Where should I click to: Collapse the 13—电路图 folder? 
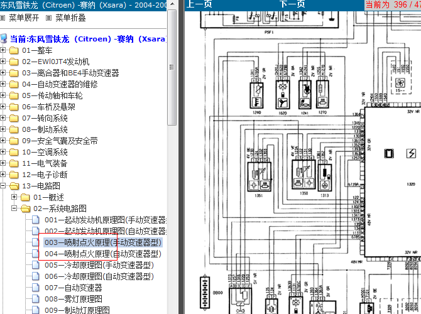click(3, 185)
